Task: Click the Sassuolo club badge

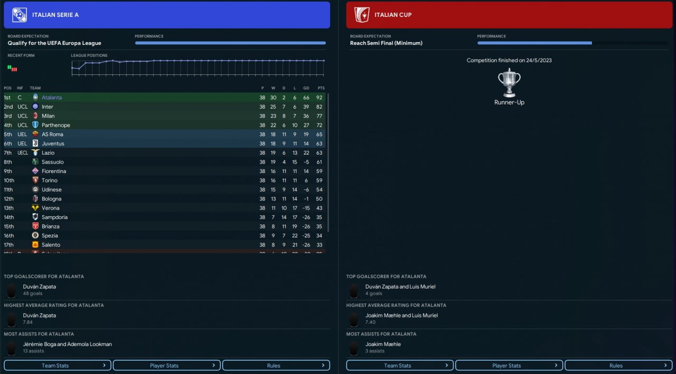Action: 35,162
